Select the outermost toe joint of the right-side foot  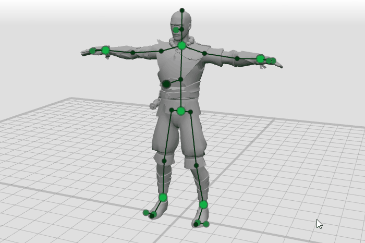click(x=206, y=224)
